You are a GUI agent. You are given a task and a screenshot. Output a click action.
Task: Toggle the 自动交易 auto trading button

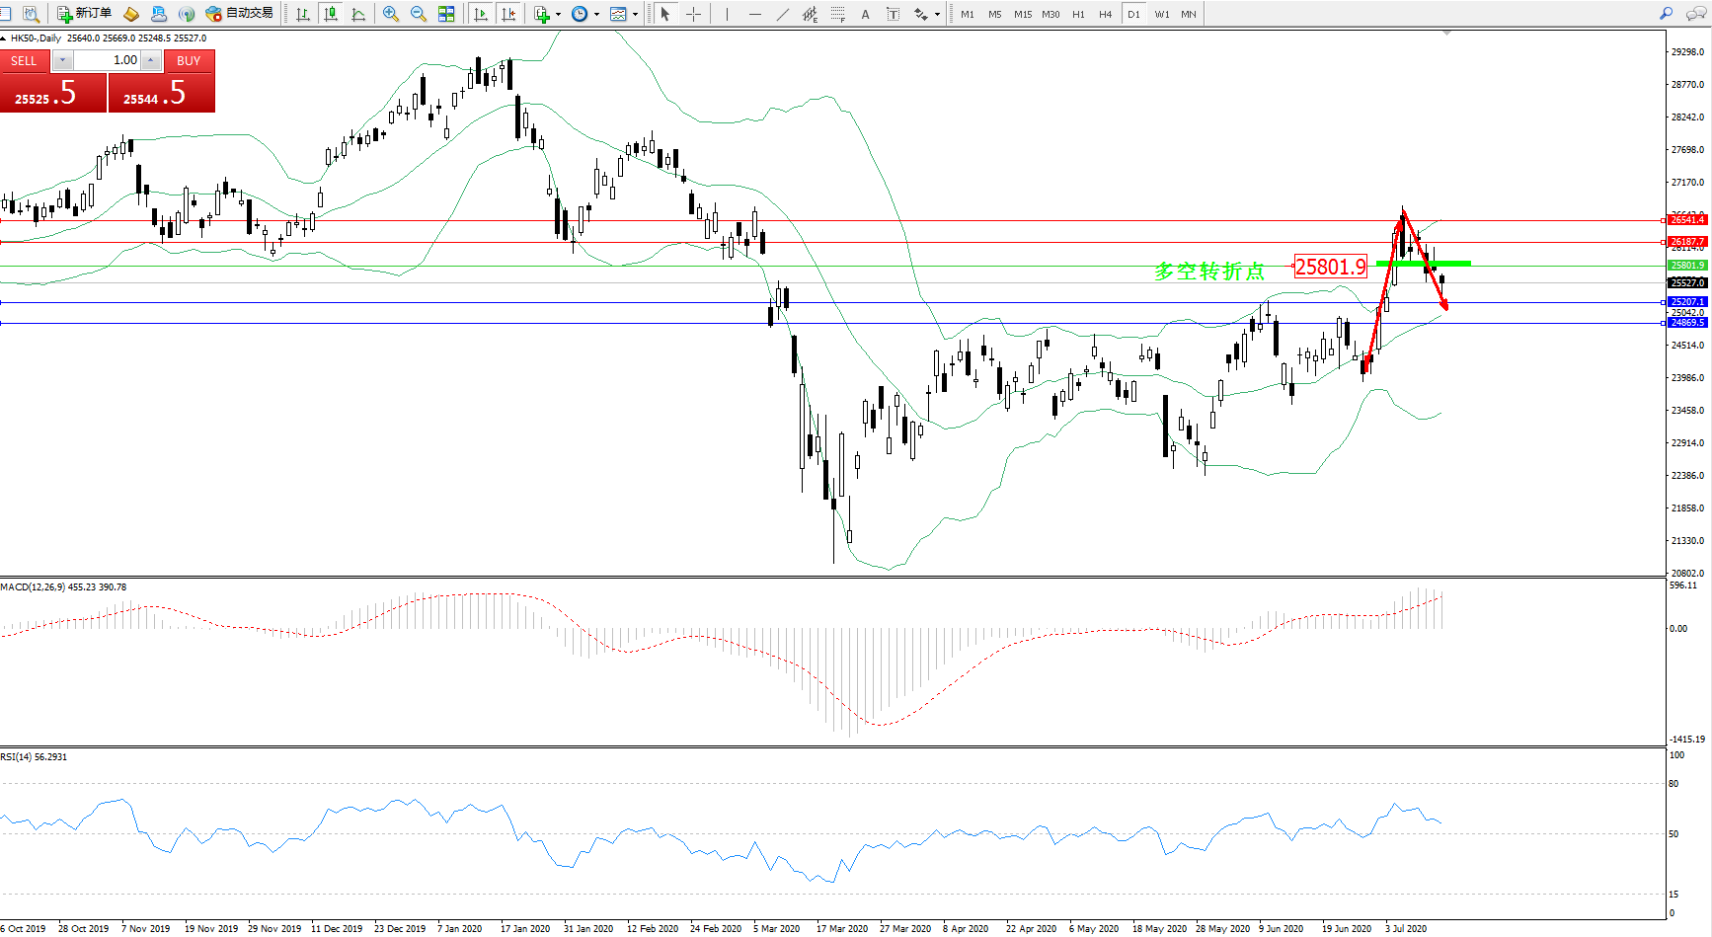(x=239, y=14)
